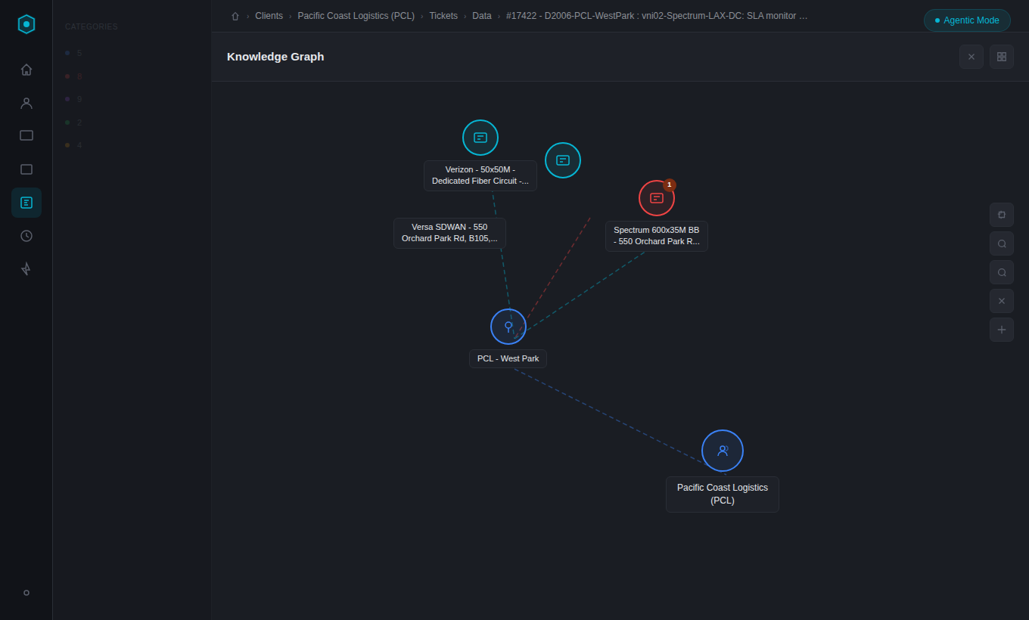Open the active Tickets panel icon

coord(26,202)
